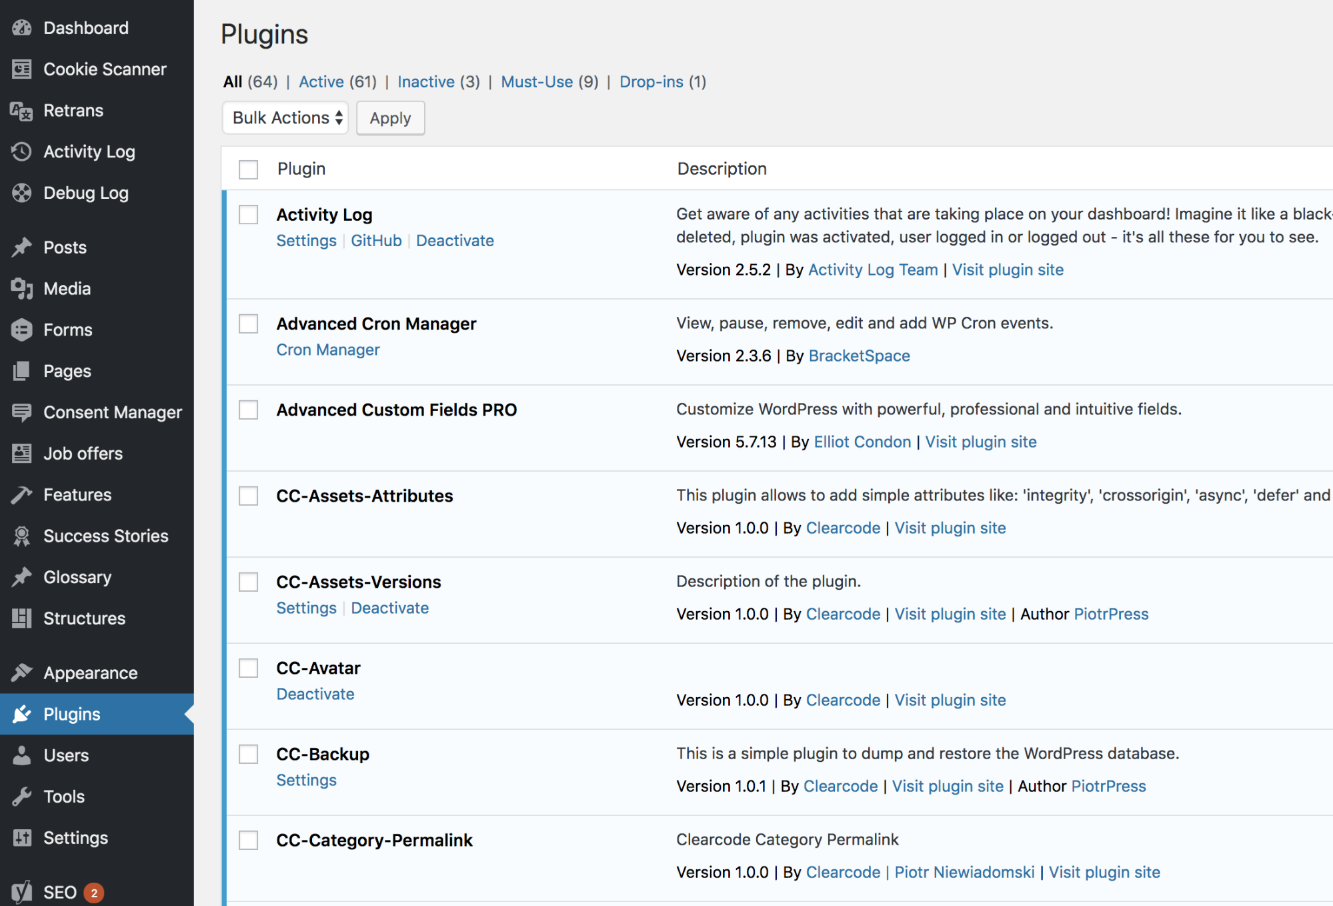Open Settings menu in the sidebar
This screenshot has height=906, width=1333.
[75, 838]
